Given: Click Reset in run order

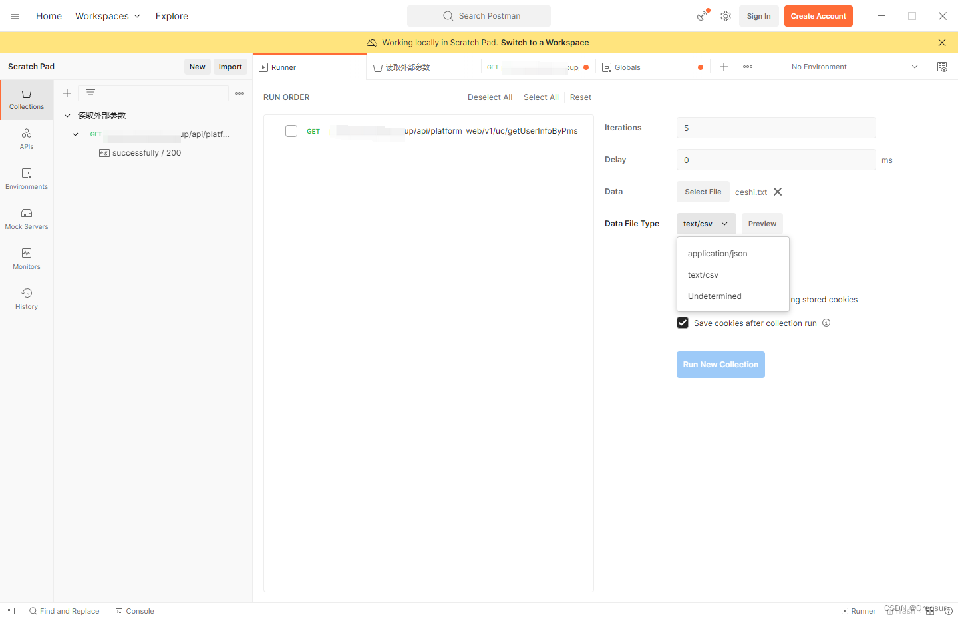Looking at the screenshot, I should (x=581, y=97).
